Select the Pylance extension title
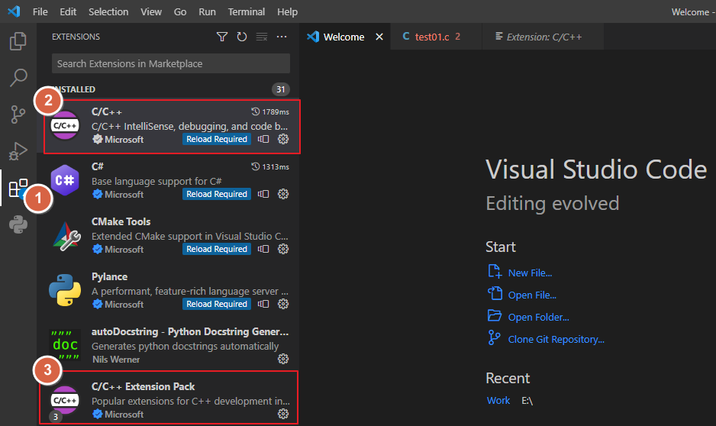Image resolution: width=716 pixels, height=426 pixels. [x=110, y=276]
